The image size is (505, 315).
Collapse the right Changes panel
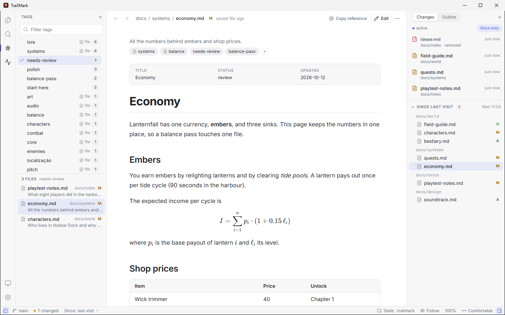(x=500, y=17)
